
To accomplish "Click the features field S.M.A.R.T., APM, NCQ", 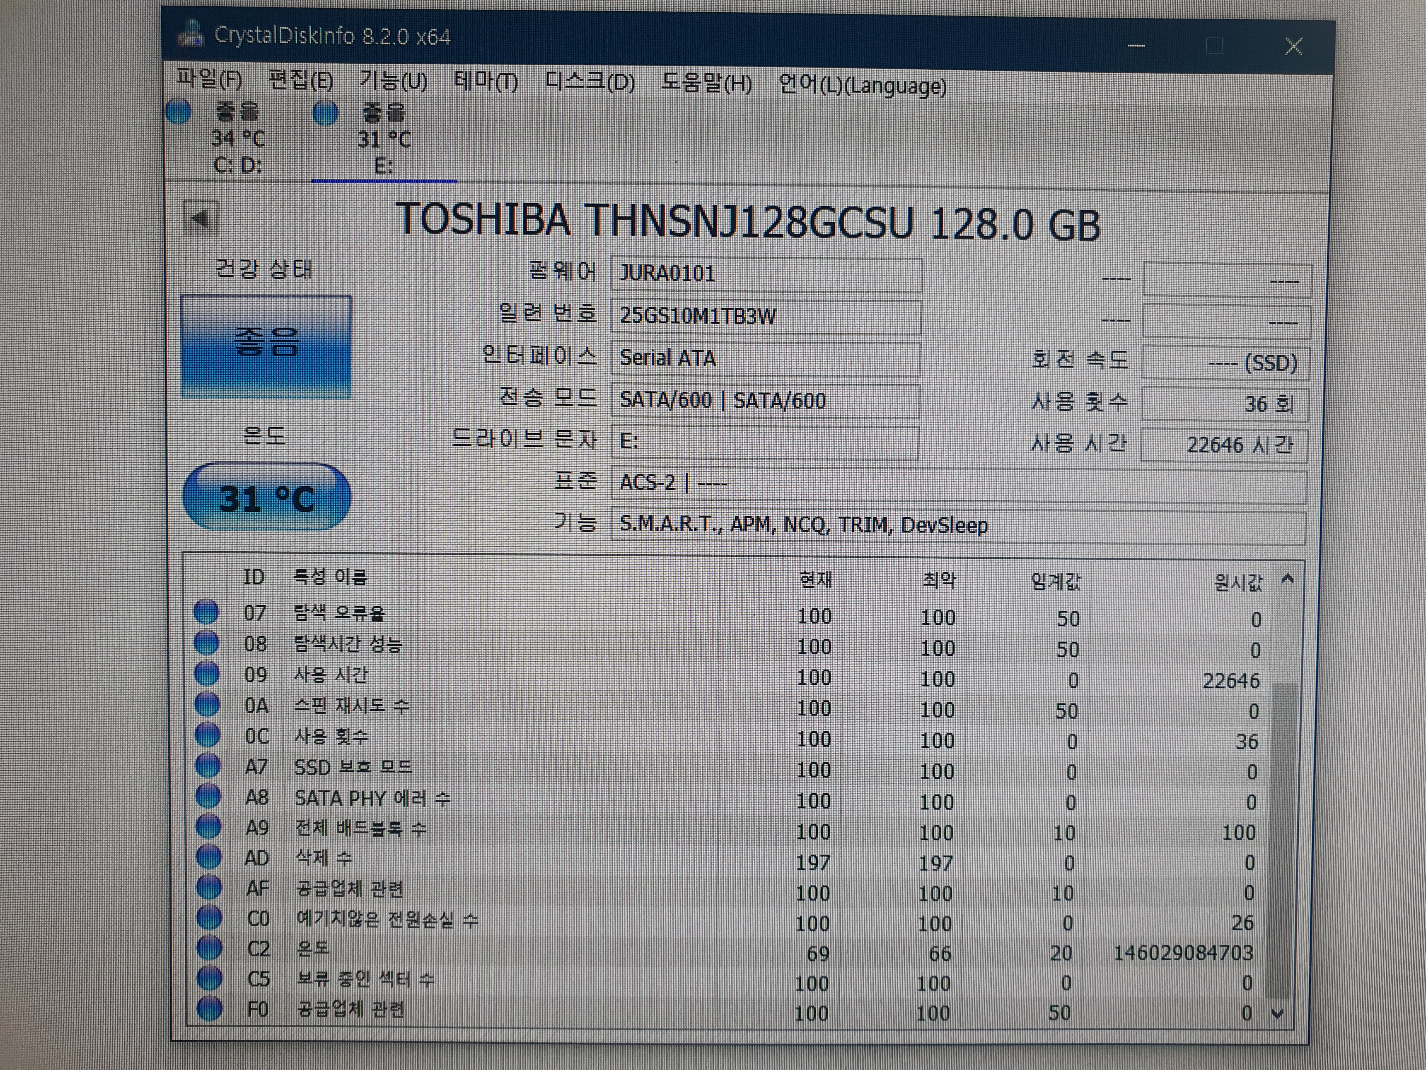I will (x=958, y=526).
